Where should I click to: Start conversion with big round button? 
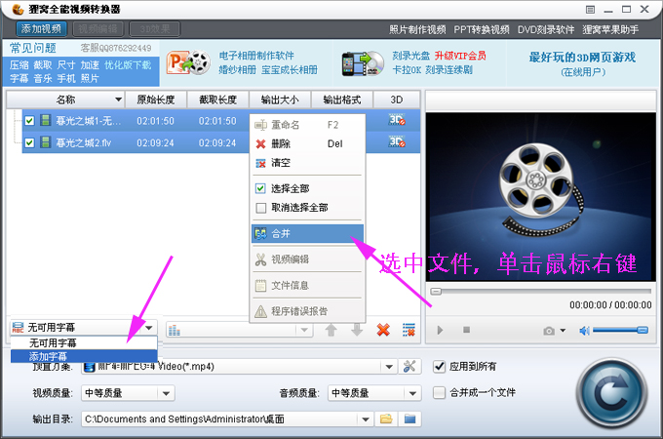pyautogui.click(x=611, y=393)
